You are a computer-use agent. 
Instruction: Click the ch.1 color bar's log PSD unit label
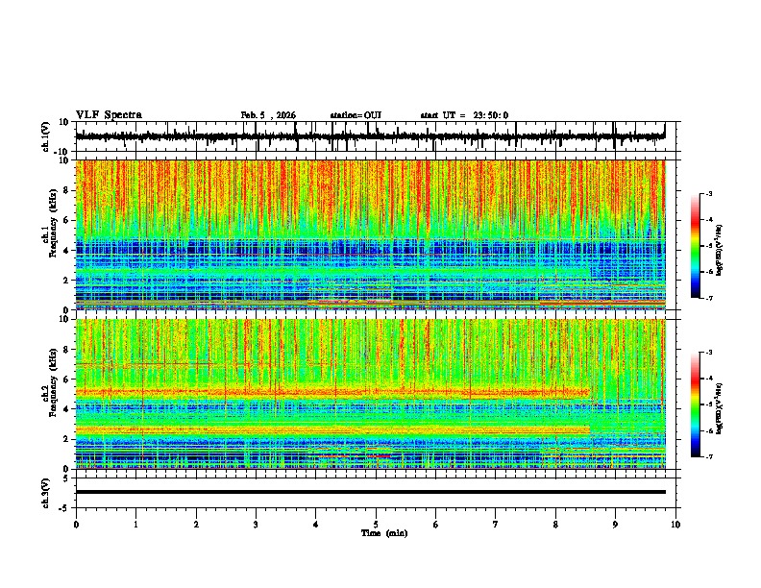[720, 250]
